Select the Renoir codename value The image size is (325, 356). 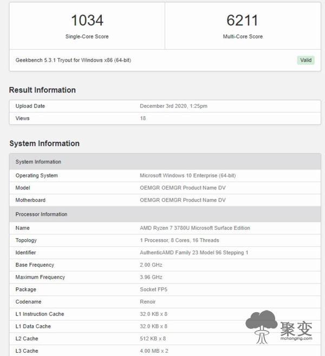(x=148, y=302)
